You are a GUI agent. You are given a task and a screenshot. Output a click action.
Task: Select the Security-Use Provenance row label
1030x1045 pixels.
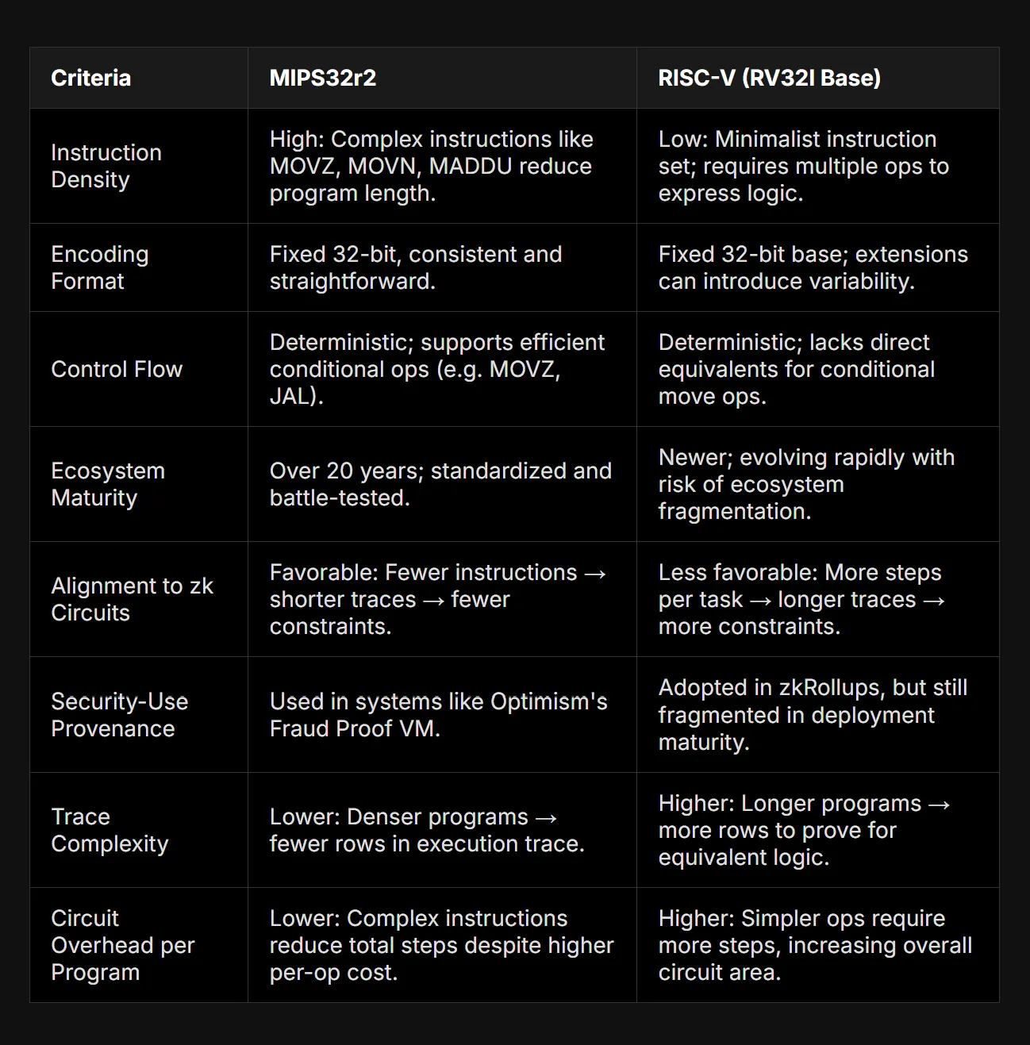tap(119, 715)
